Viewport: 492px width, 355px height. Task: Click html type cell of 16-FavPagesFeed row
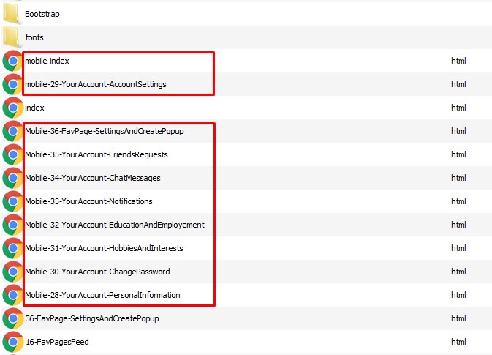(x=458, y=342)
